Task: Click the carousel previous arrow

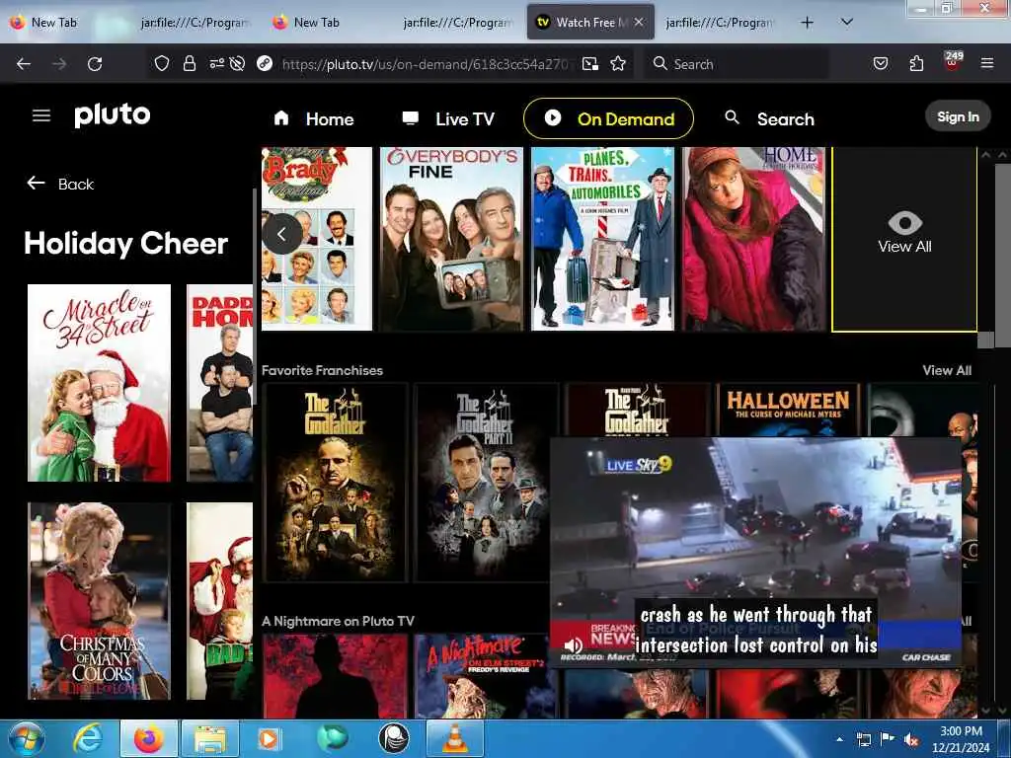Action: click(x=281, y=234)
